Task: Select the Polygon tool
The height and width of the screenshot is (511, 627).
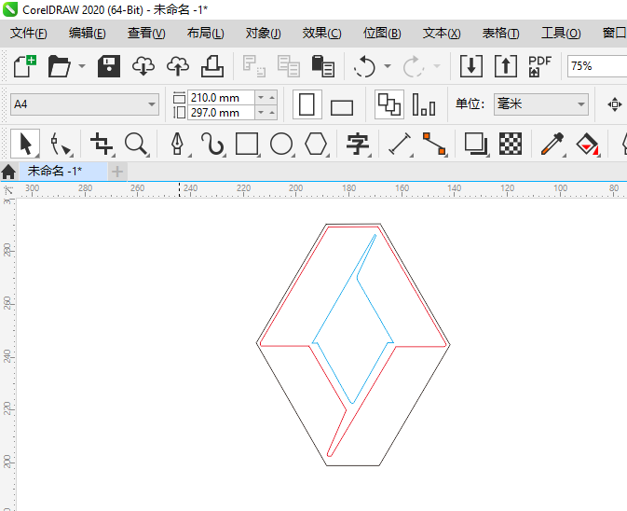Action: (x=317, y=144)
